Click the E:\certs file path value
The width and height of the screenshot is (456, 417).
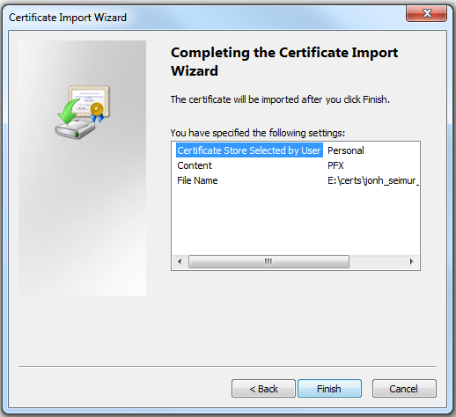tap(373, 180)
